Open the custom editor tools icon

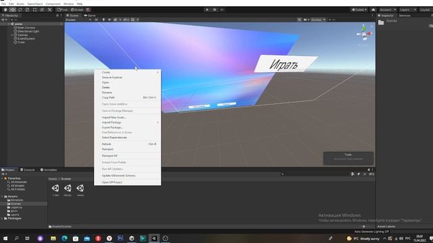click(x=49, y=9)
